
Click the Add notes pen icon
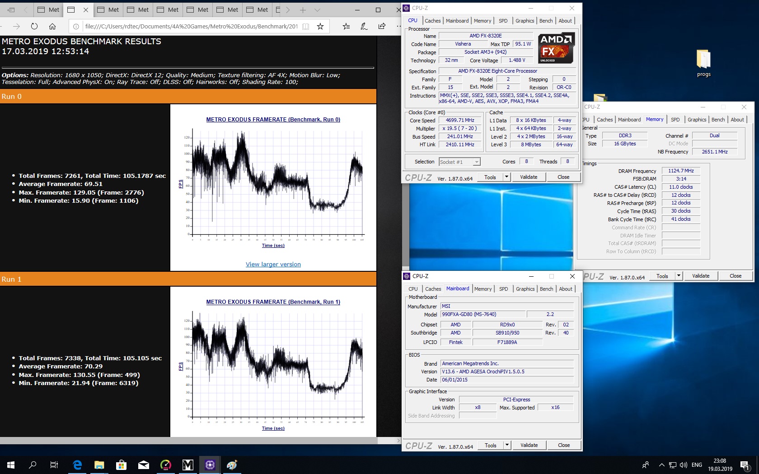[364, 26]
